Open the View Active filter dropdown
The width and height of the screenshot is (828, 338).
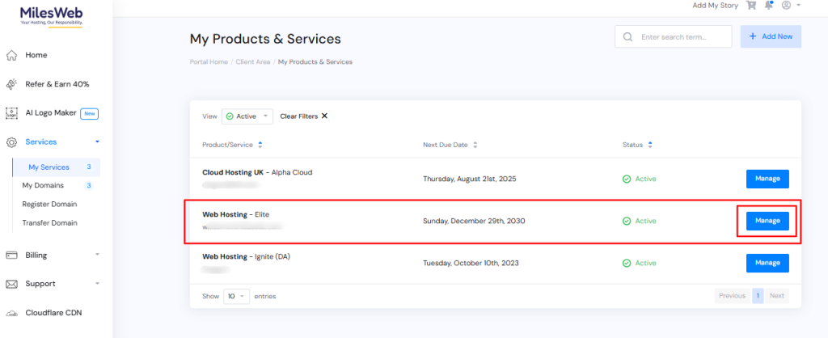click(x=247, y=116)
